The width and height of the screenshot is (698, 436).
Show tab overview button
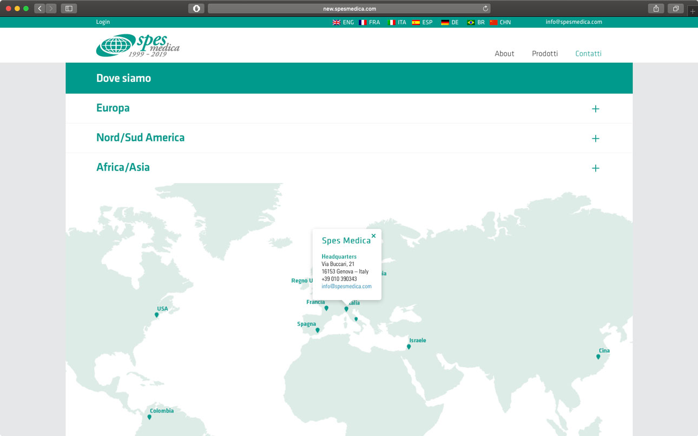(676, 9)
